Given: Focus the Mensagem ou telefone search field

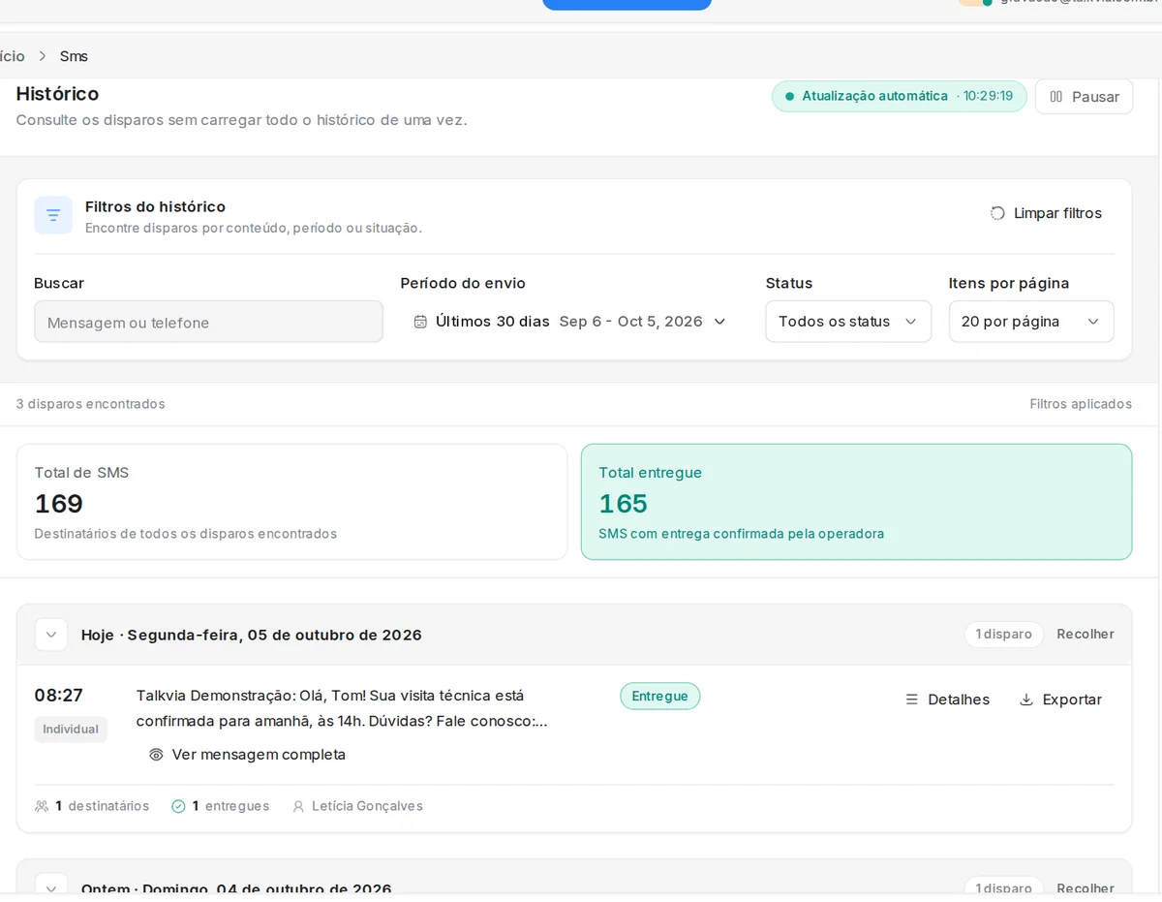Looking at the screenshot, I should click(208, 322).
